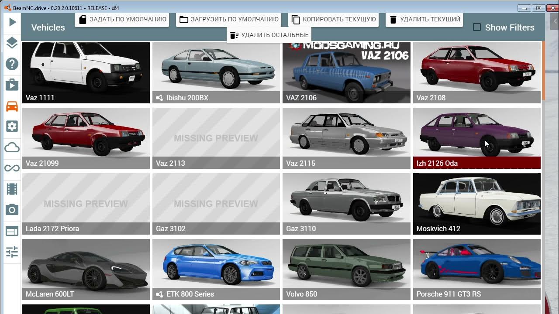Select the Gaz 3110 vehicle
This screenshot has height=314, width=559.
(x=346, y=204)
